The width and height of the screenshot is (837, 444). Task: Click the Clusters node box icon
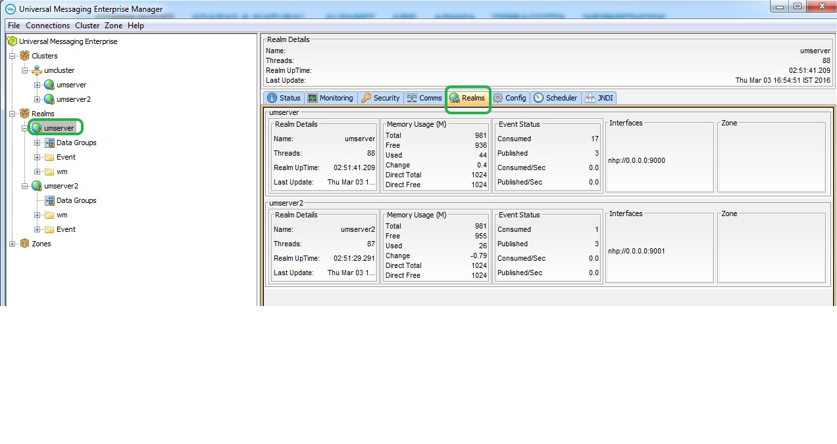(x=25, y=56)
